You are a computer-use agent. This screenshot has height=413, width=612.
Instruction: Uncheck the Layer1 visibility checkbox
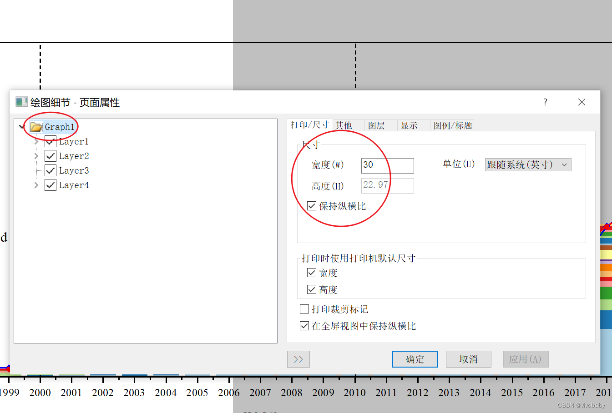click(50, 141)
